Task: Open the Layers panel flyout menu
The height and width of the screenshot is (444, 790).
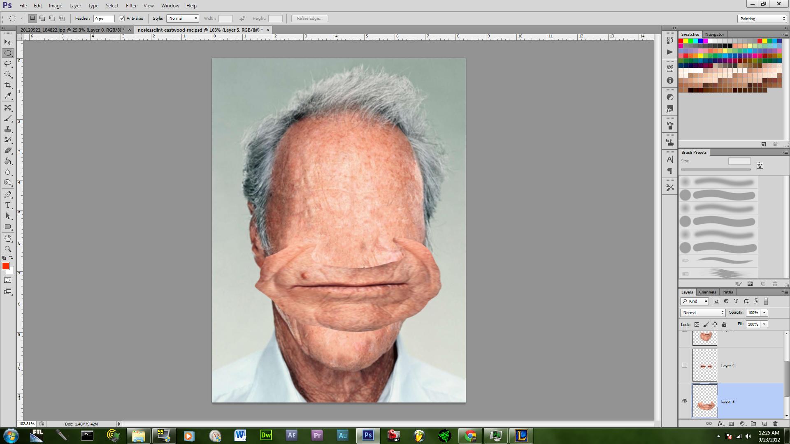Action: tap(785, 292)
